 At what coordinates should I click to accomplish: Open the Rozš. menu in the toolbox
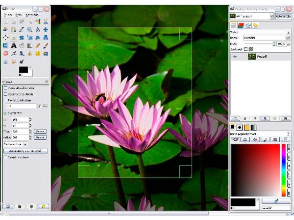click(x=19, y=15)
